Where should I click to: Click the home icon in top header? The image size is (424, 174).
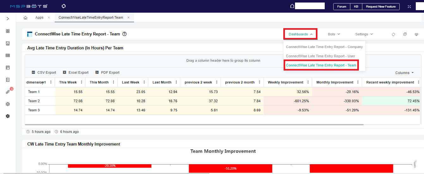coord(292,6)
